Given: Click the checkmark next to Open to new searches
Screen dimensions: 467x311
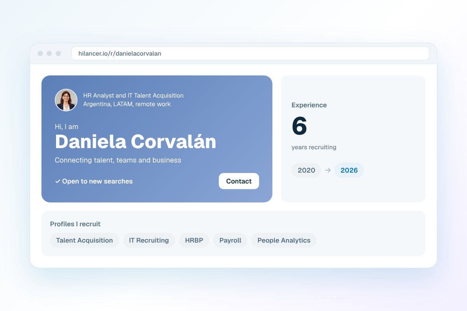Looking at the screenshot, I should pyautogui.click(x=58, y=182).
